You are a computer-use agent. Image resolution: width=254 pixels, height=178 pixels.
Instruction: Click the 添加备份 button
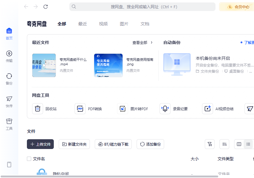pyautogui.click(x=150, y=144)
